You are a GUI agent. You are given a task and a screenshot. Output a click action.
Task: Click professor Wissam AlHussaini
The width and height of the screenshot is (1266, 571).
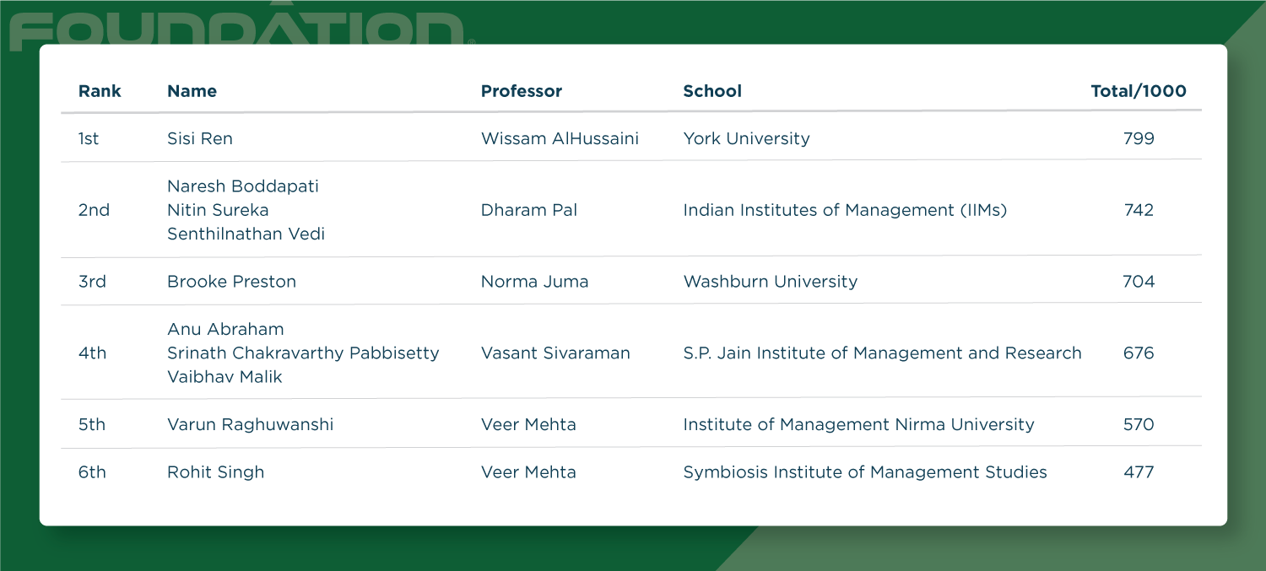[560, 138]
